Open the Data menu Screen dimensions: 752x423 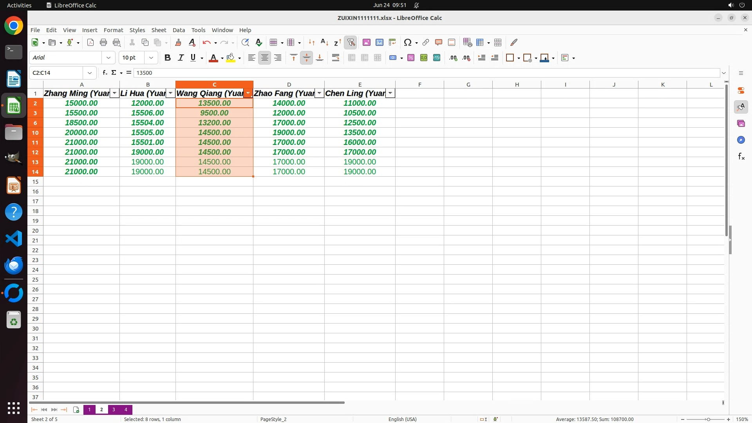click(179, 30)
